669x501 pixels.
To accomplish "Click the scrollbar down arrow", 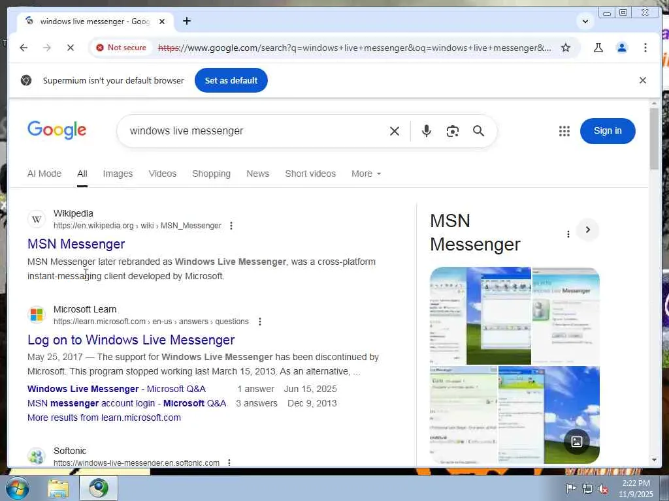I will [655, 460].
